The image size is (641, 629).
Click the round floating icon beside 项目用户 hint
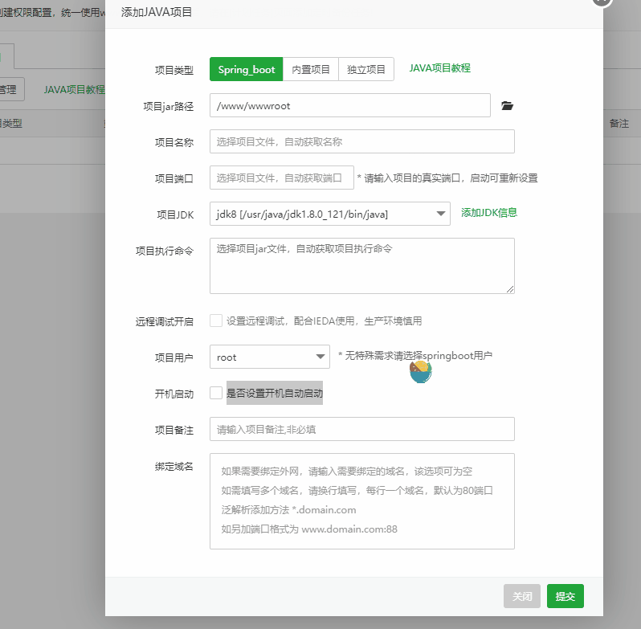(x=420, y=371)
